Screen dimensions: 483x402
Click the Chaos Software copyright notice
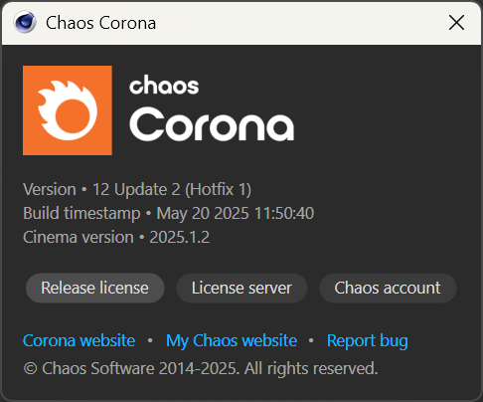pos(201,369)
